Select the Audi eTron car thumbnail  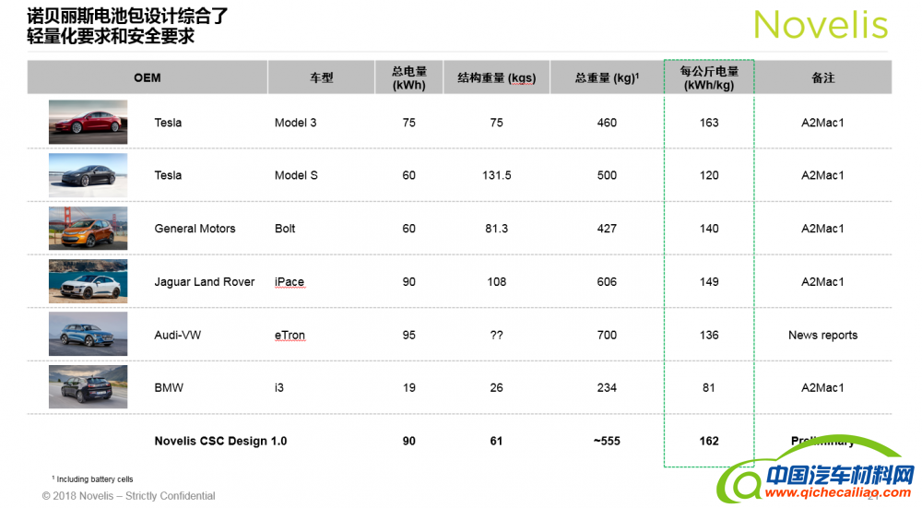click(88, 335)
